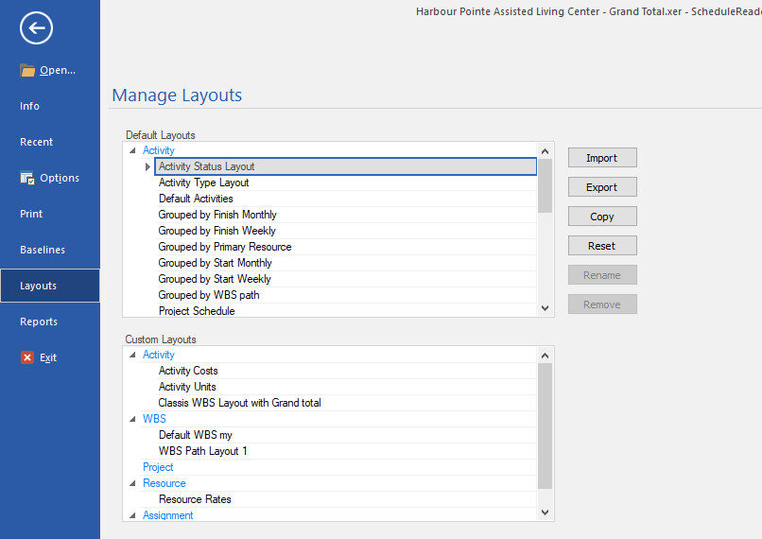Go to the Print page
Image resolution: width=762 pixels, height=539 pixels.
tap(31, 214)
